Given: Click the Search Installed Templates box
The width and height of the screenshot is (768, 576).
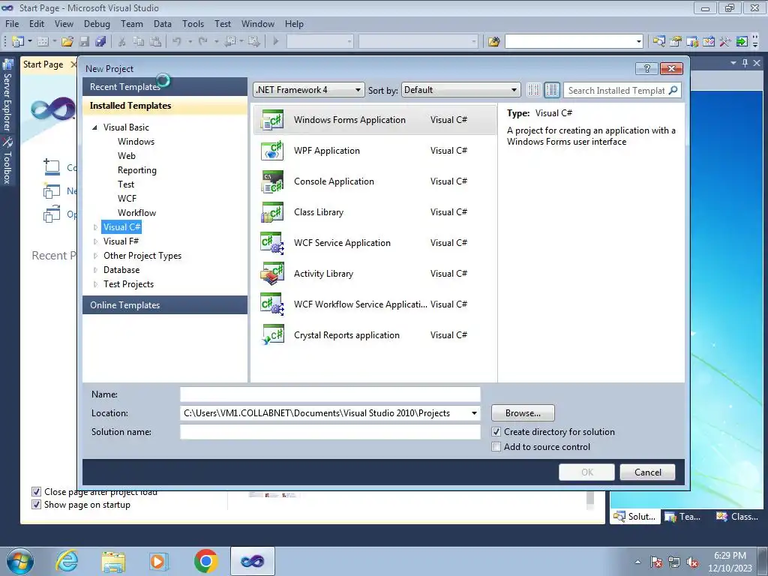Looking at the screenshot, I should point(616,90).
